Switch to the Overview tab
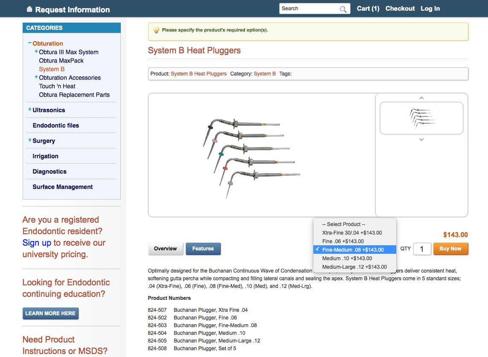 pos(165,249)
